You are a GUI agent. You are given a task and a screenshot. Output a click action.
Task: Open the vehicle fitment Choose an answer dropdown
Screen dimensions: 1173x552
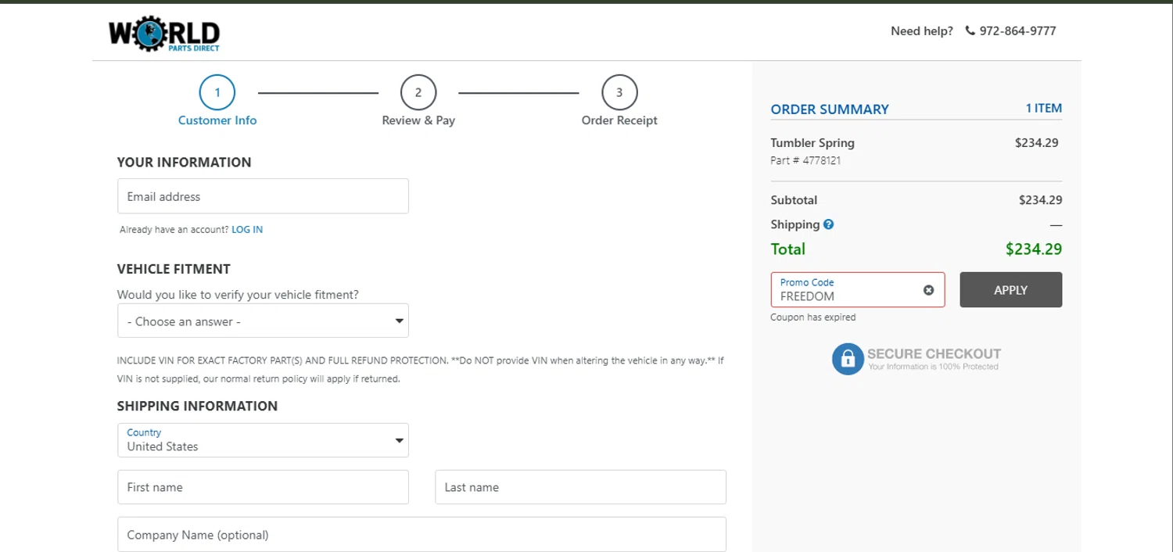(263, 321)
